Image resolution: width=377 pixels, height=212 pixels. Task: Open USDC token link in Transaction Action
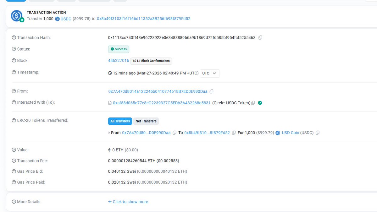[x=66, y=19]
